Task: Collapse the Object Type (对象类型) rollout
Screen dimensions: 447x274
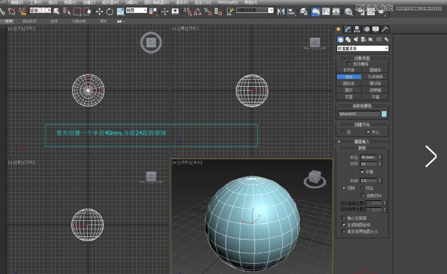Action: point(362,58)
